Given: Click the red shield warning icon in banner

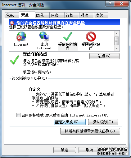Looking at the screenshot, I should coord(12,23).
